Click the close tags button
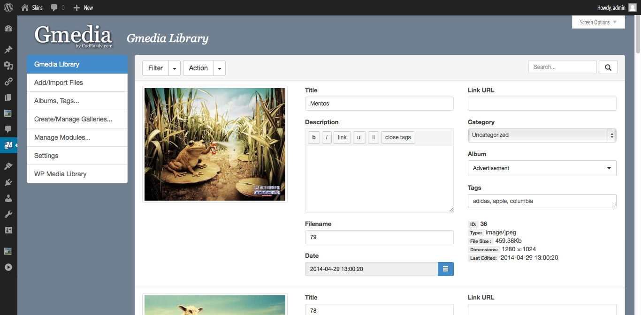The image size is (641, 315). (x=397, y=137)
